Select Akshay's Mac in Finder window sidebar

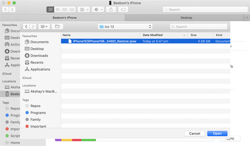point(12,87)
